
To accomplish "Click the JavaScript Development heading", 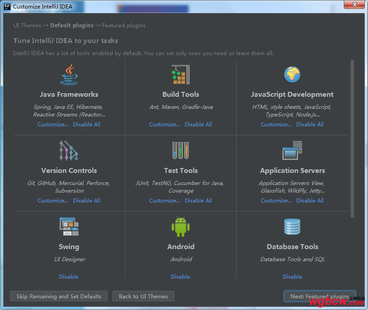I will tap(292, 94).
